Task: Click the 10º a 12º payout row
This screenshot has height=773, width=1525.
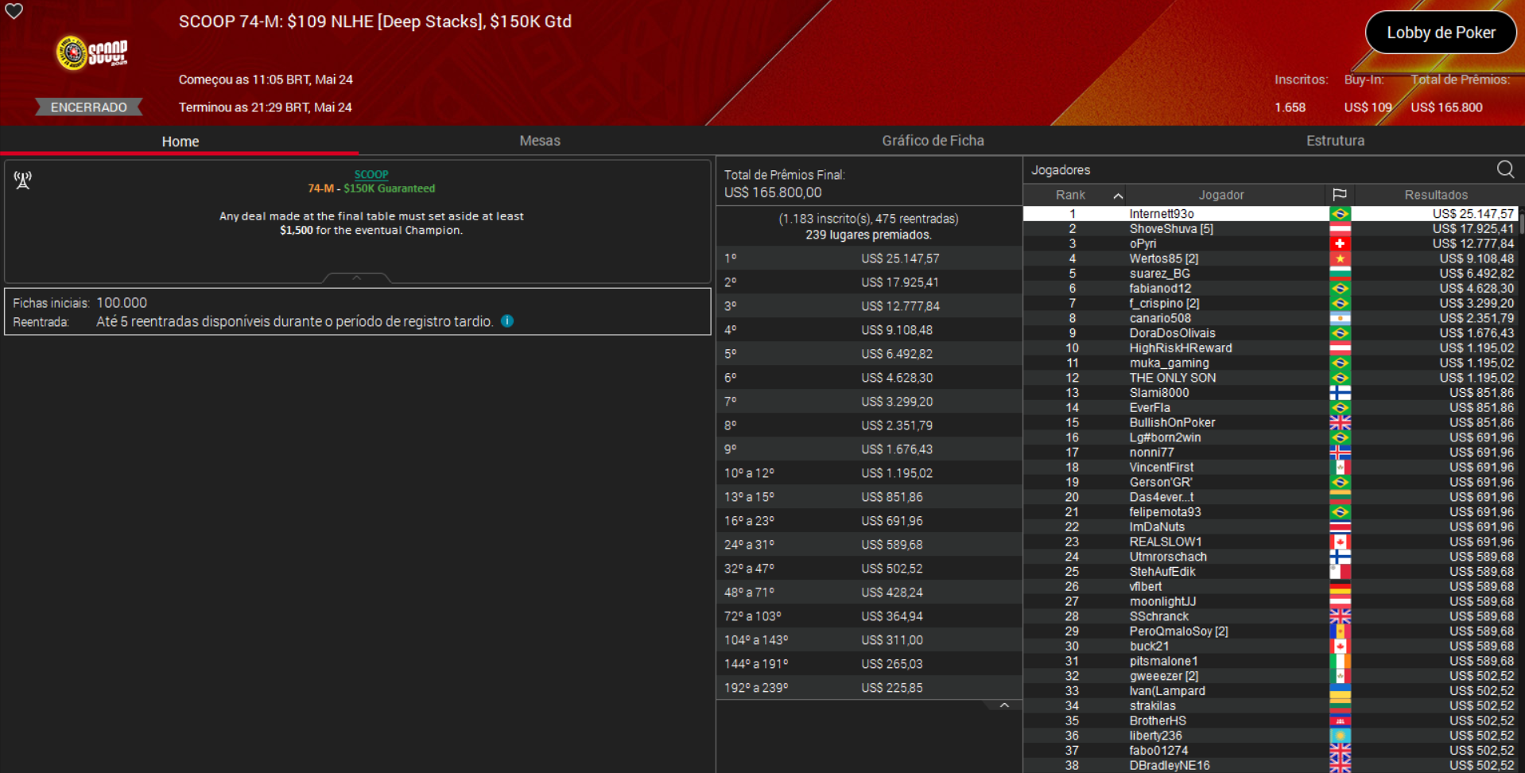Action: click(x=869, y=473)
